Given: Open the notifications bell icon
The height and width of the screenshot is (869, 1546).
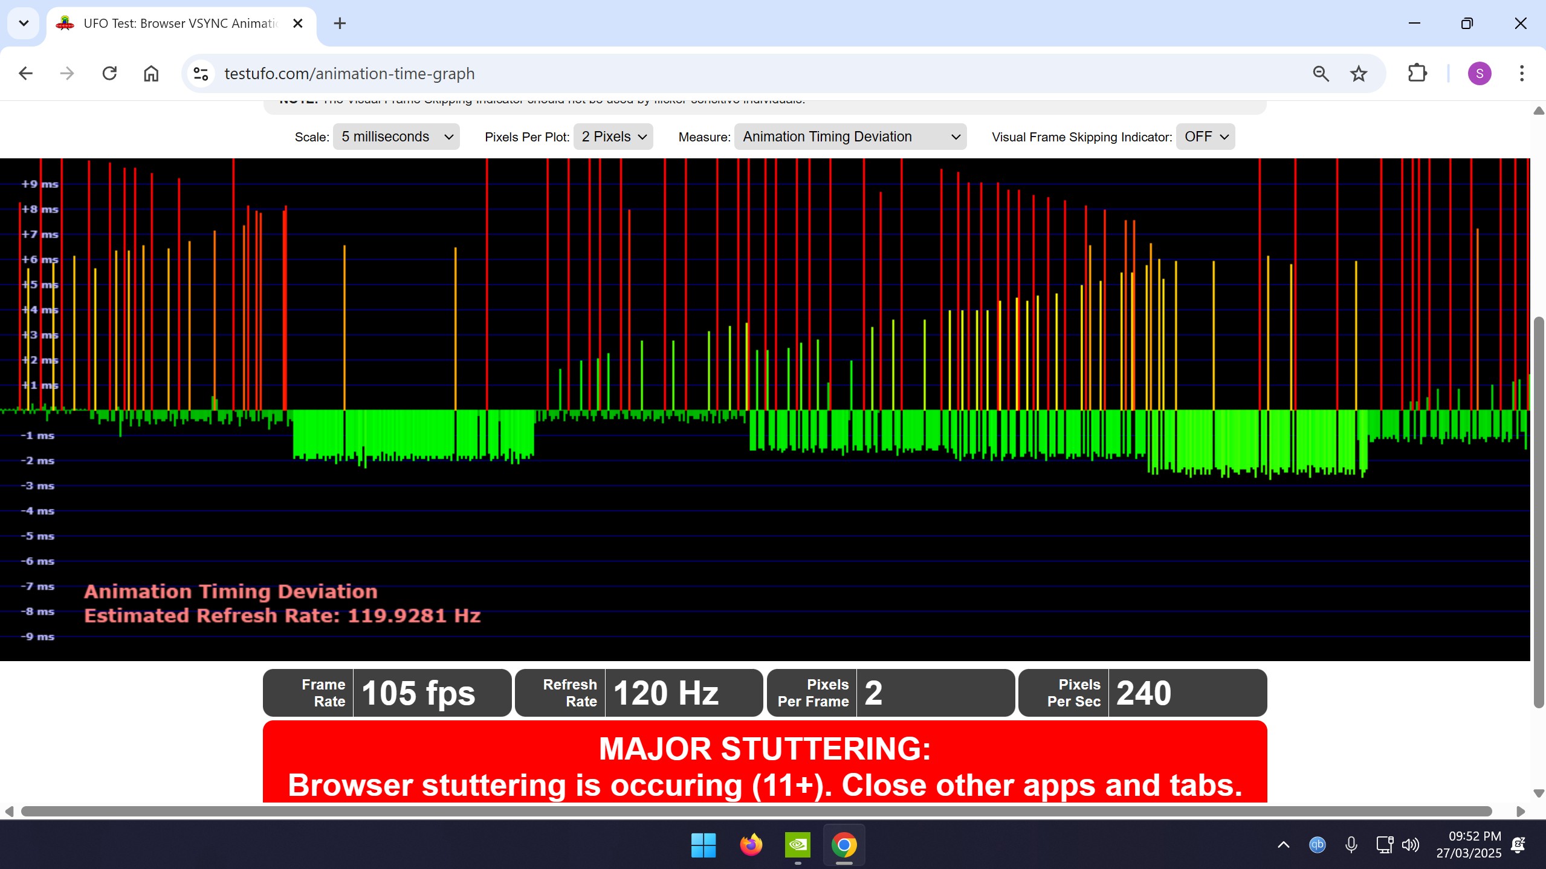Looking at the screenshot, I should [x=1518, y=845].
